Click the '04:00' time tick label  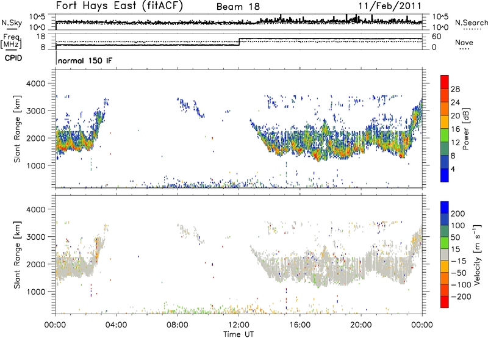116,325
